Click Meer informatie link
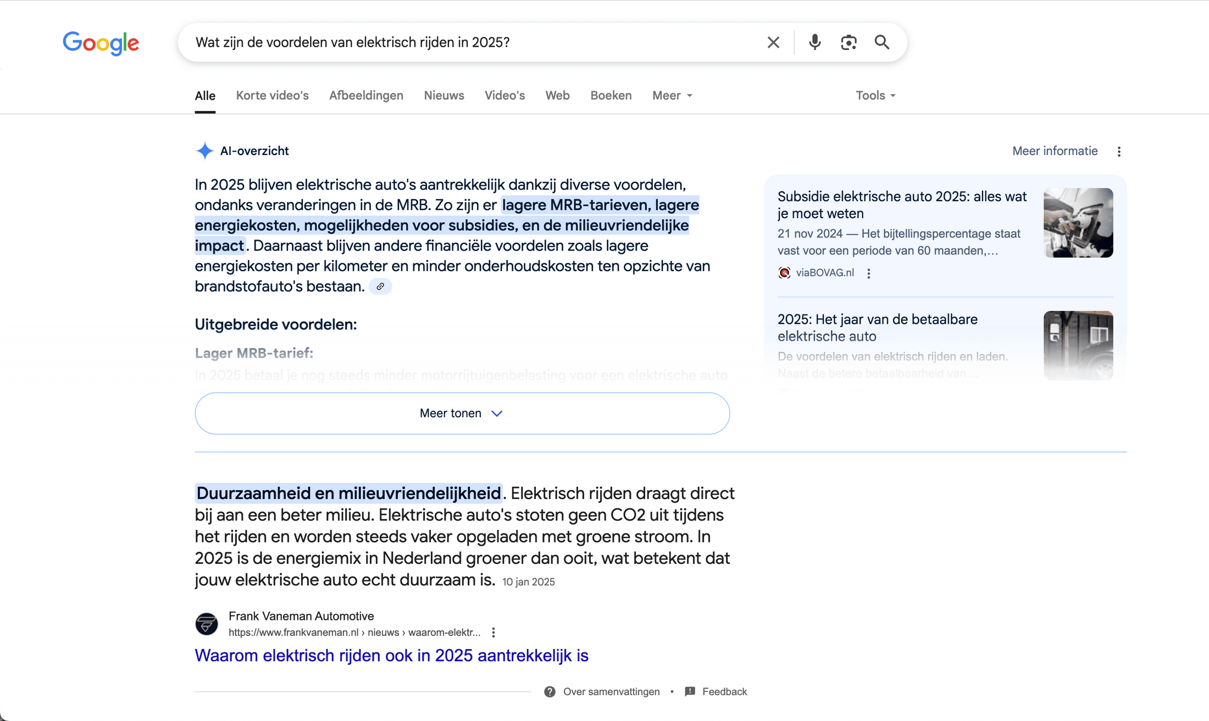This screenshot has height=721, width=1209. (1055, 151)
